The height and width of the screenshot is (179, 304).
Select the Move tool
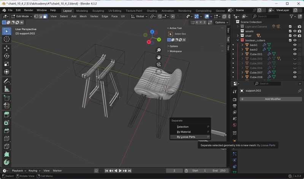[6, 48]
